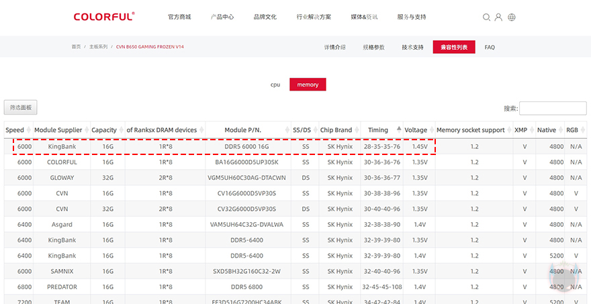Image resolution: width=591 pixels, height=304 pixels.
Task: Switch to 详情介绍 tab
Action: [x=334, y=47]
